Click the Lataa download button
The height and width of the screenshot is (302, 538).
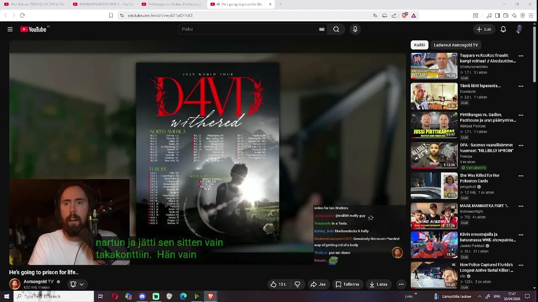tap(378, 284)
